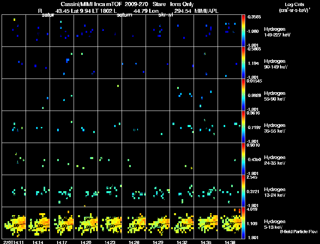Click the 'MIMI/APL' header text
320x244 pixels.
pyautogui.click(x=206, y=11)
